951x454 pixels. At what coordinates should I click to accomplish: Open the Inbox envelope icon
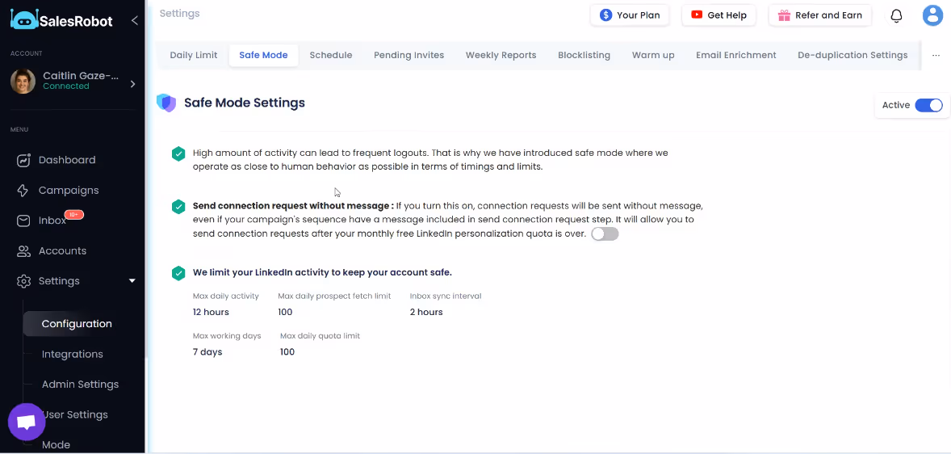[x=23, y=221]
